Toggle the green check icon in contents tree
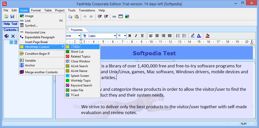 point(11,42)
